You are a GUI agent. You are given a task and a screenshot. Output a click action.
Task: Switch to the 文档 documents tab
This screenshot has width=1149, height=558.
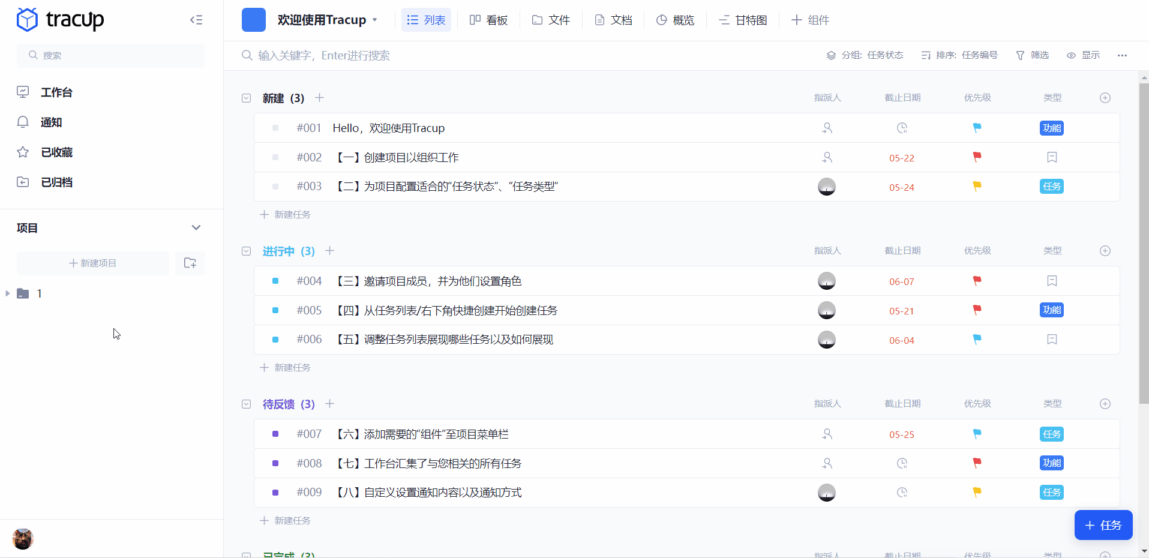[613, 20]
